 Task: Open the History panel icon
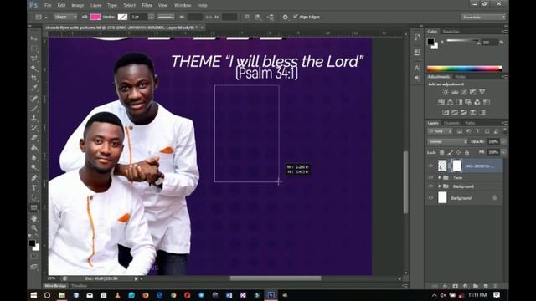click(417, 37)
